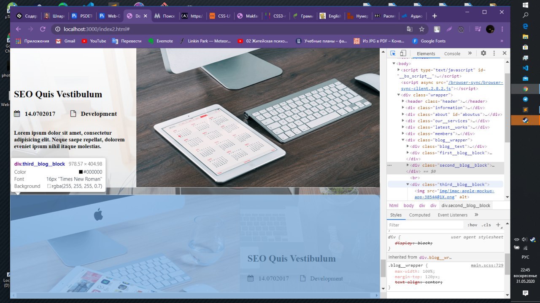The image size is (540, 303).
Task: Expand the second__blog__block node
Action: (x=408, y=165)
